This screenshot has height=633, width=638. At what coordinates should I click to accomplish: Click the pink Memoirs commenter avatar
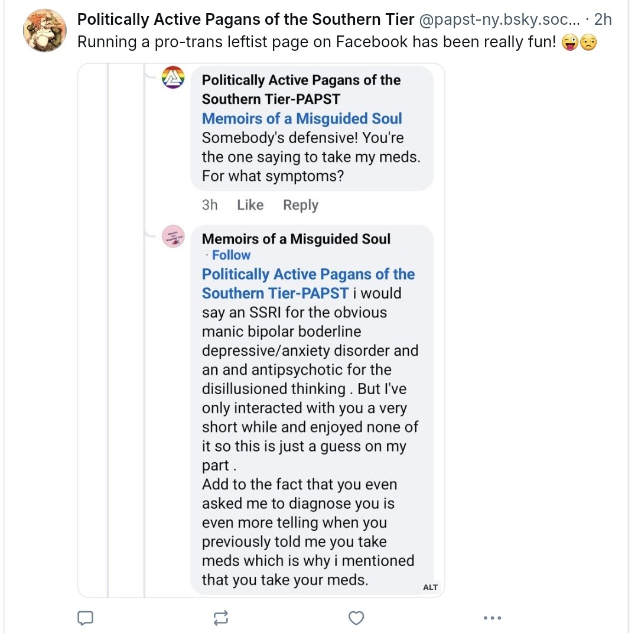(x=174, y=238)
